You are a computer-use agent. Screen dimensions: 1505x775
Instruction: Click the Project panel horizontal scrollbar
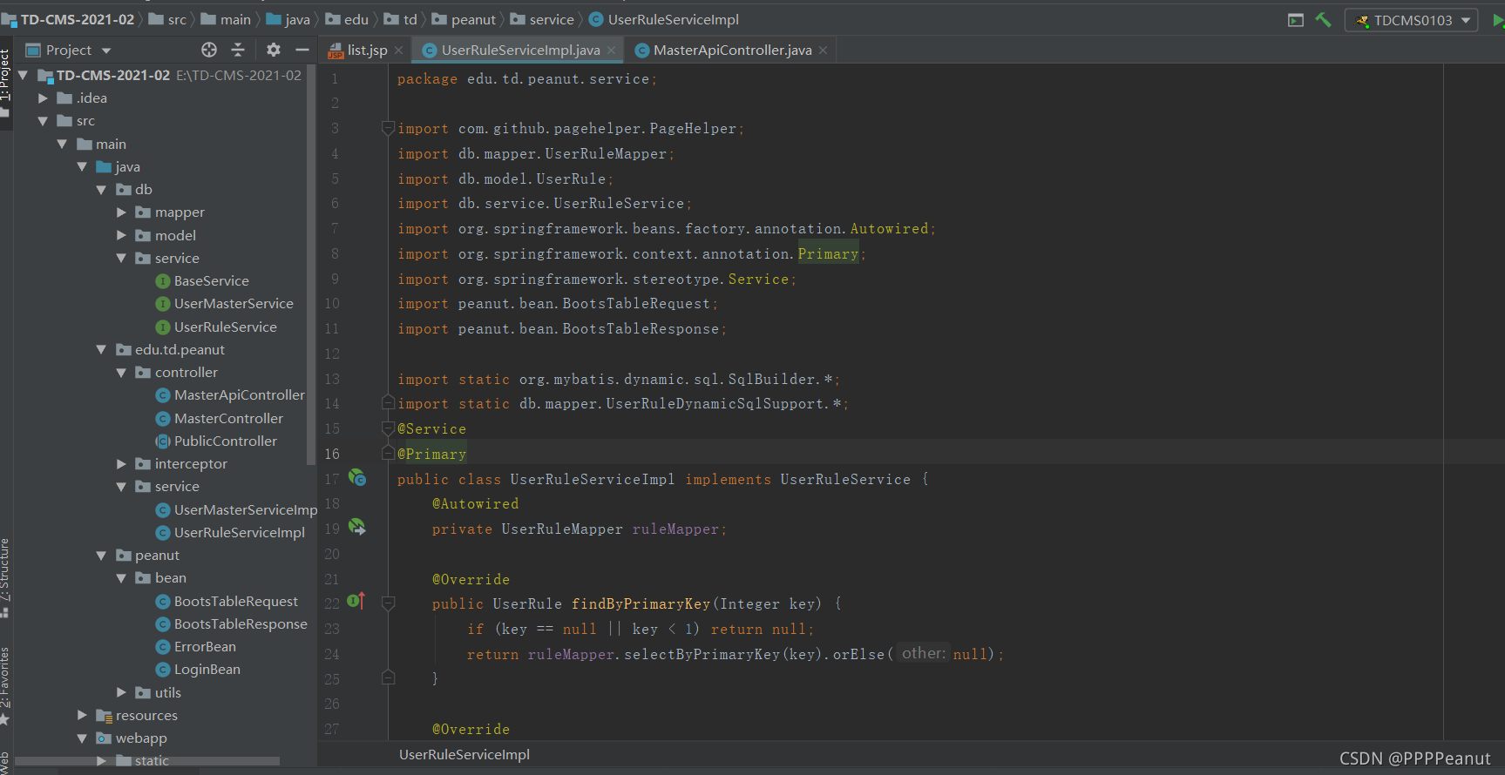pyautogui.click(x=147, y=761)
